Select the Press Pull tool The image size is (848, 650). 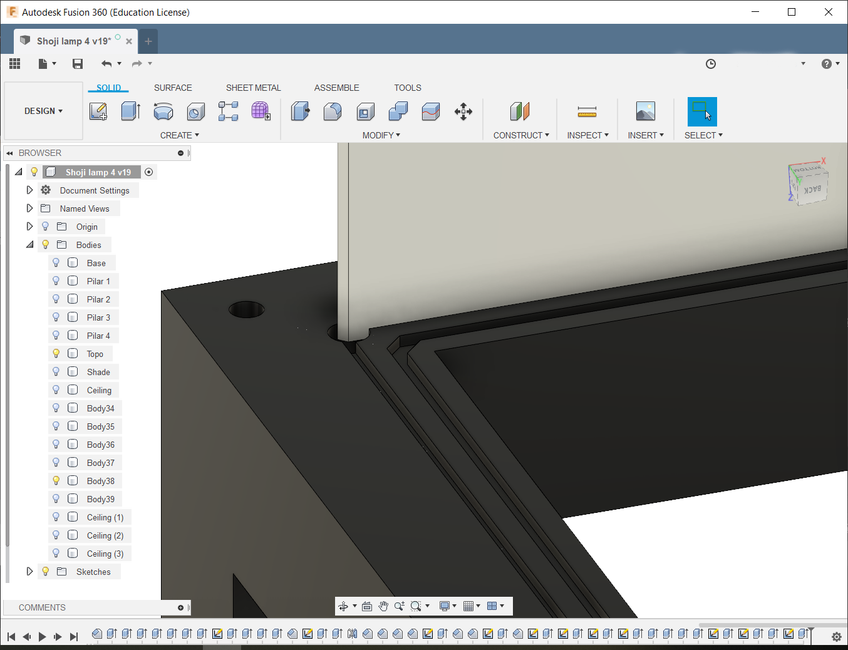(x=300, y=111)
